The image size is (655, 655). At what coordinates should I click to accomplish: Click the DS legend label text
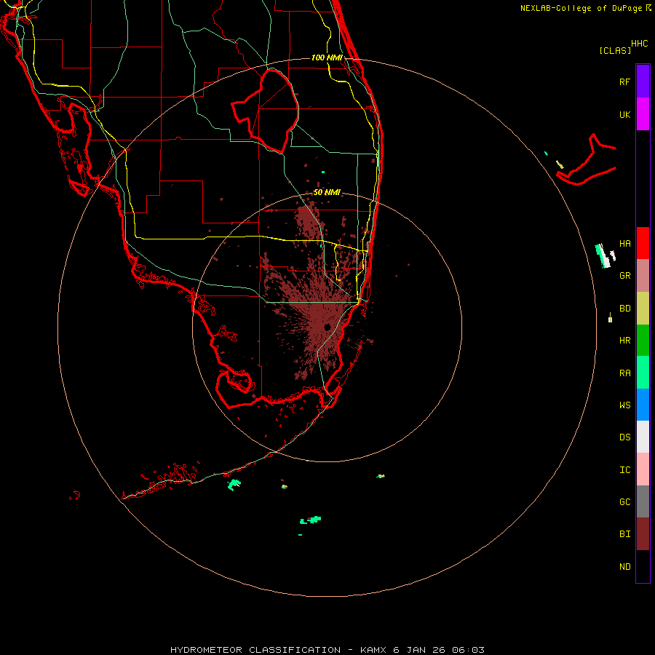point(624,437)
